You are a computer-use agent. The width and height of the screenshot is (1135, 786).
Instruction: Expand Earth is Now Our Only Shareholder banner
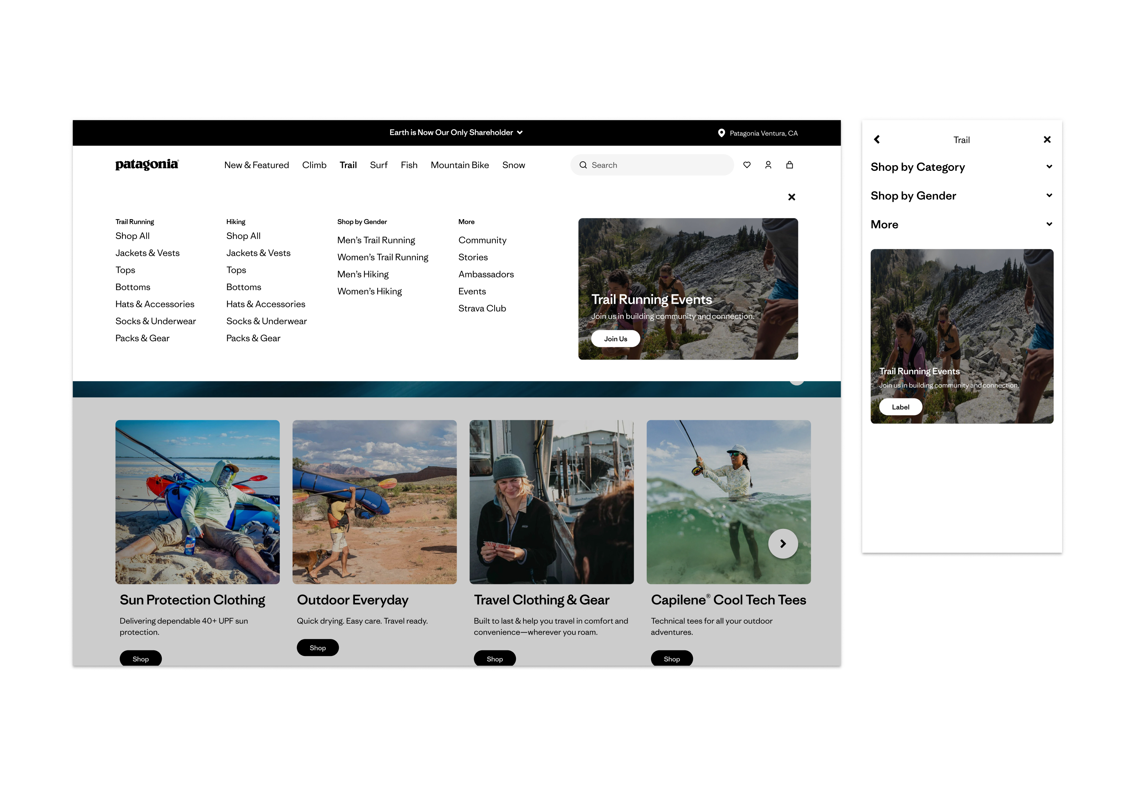(455, 132)
